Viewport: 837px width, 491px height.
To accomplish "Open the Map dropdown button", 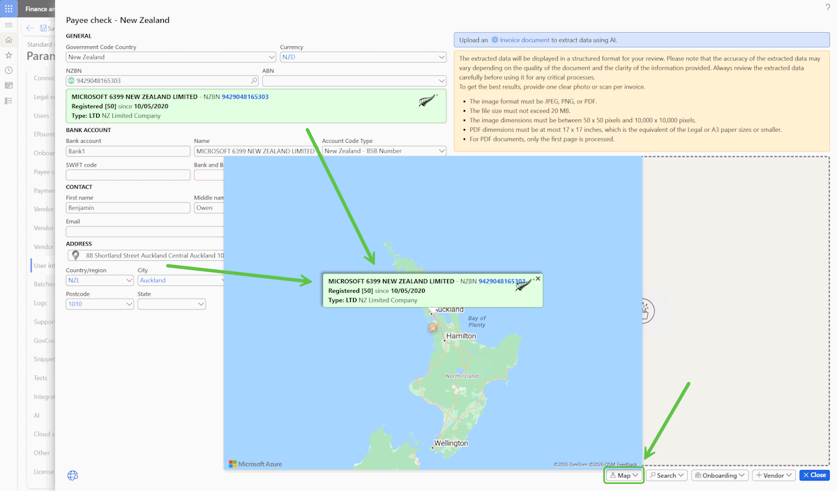I will point(624,476).
